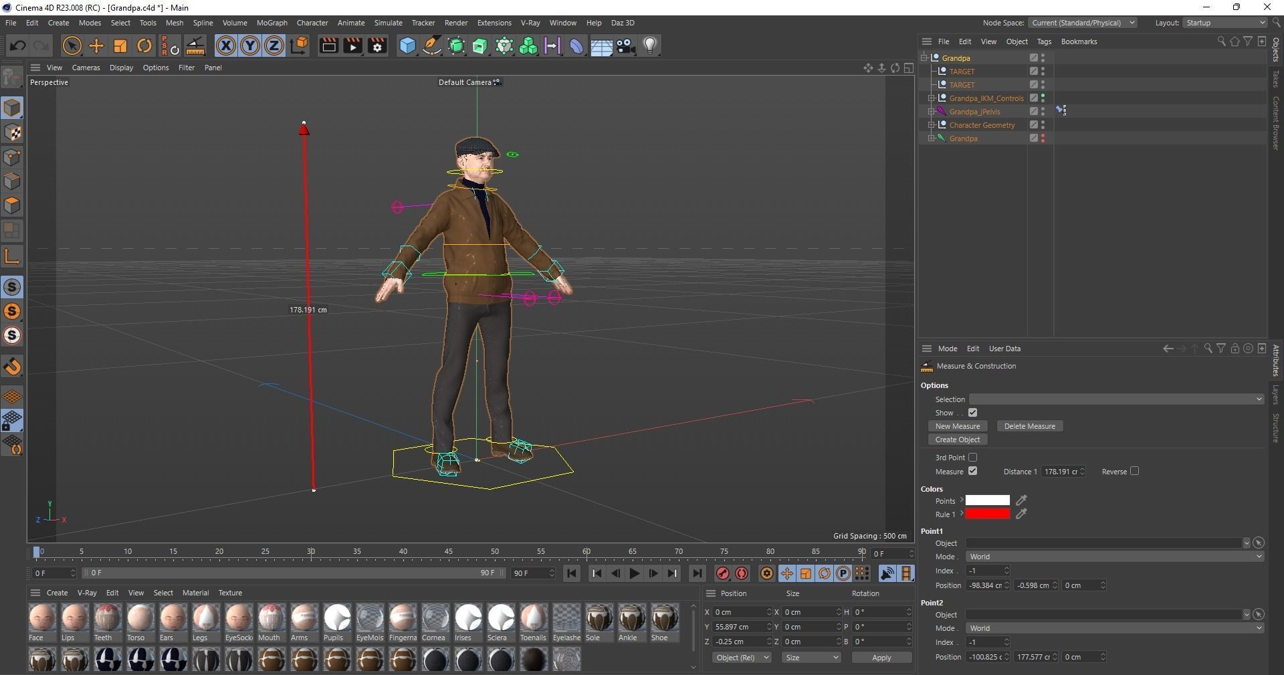Play the animation forward

pos(634,573)
